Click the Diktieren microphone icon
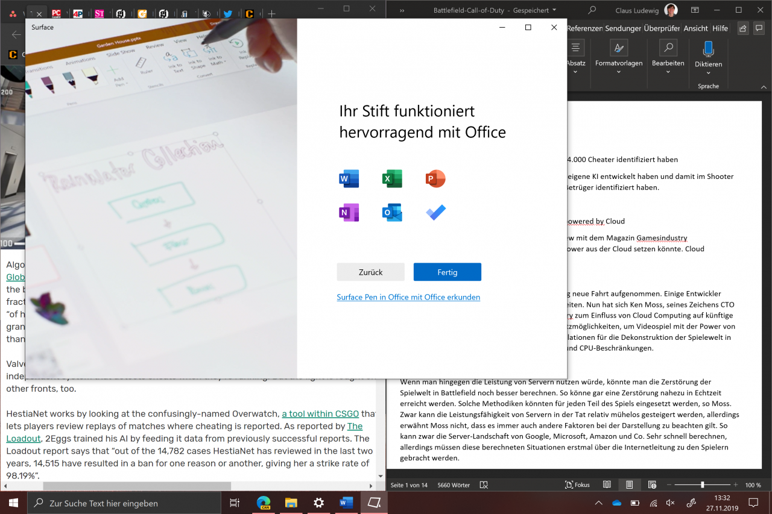772x514 pixels. click(708, 49)
